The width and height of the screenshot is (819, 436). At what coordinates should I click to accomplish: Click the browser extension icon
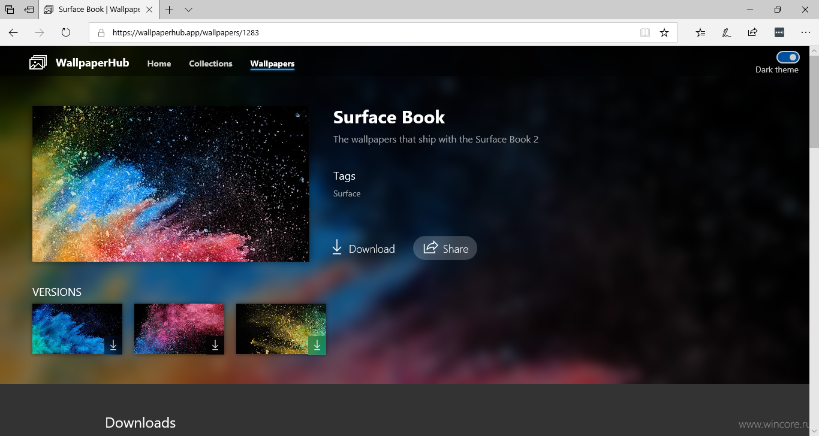[779, 32]
